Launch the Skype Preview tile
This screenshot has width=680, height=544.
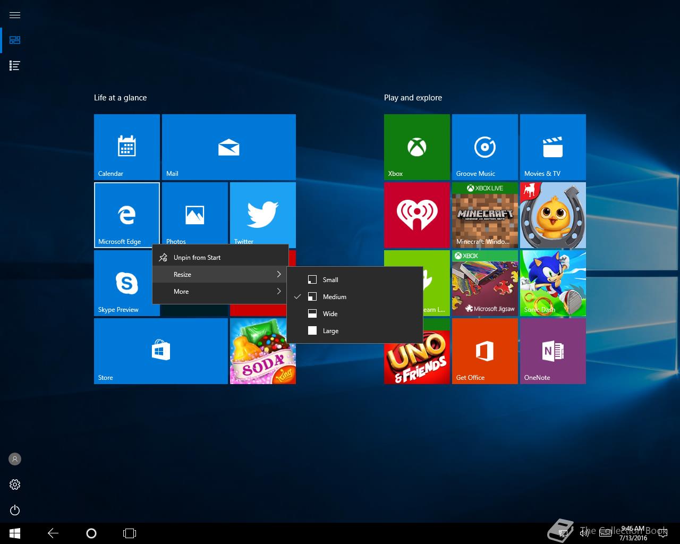(x=123, y=283)
